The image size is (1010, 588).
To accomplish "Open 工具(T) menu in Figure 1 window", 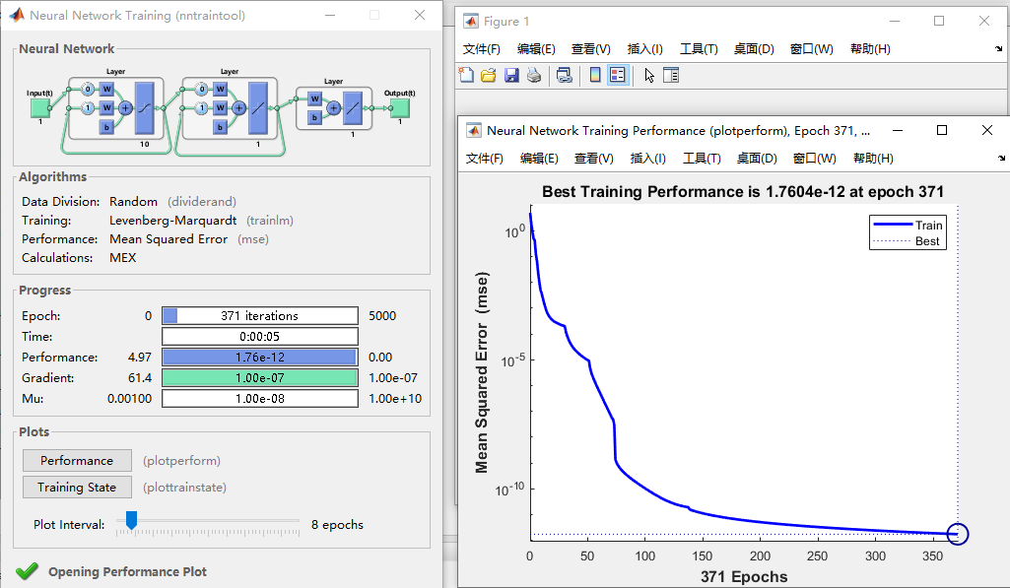I will tap(699, 49).
